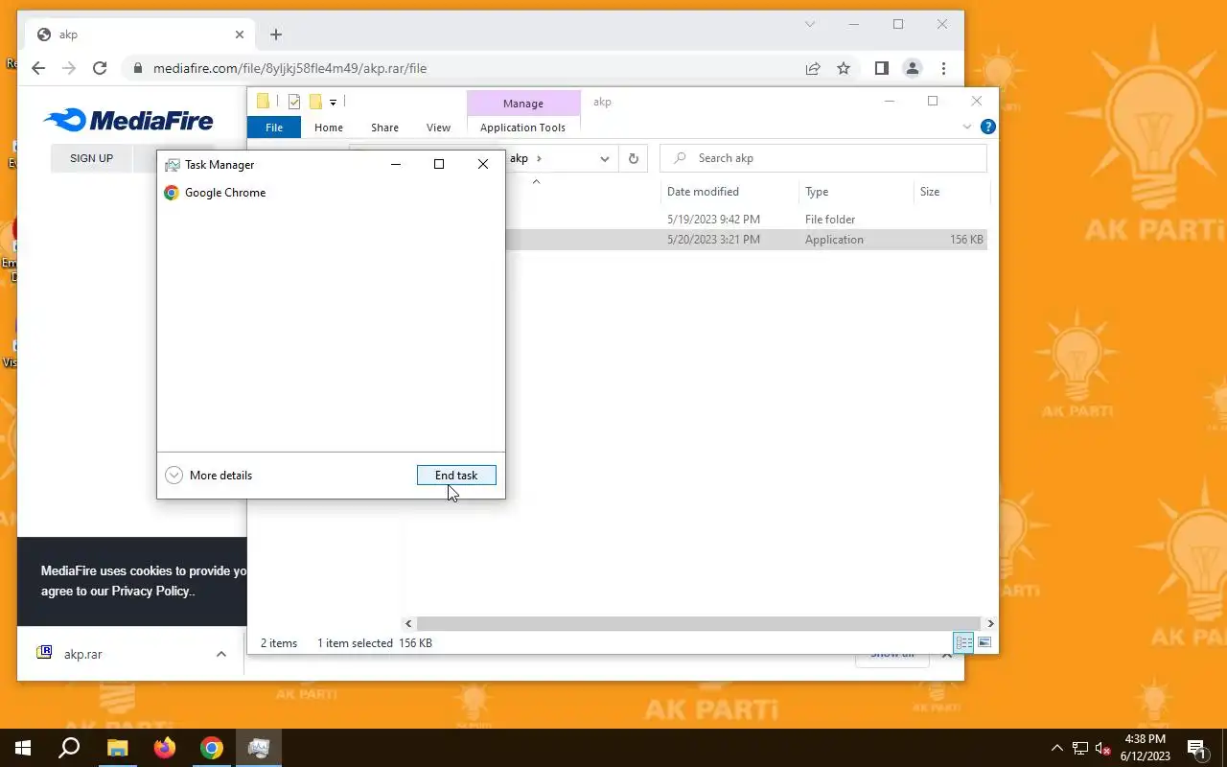
Task: Switch to the Home ribbon tab
Action: (x=329, y=128)
